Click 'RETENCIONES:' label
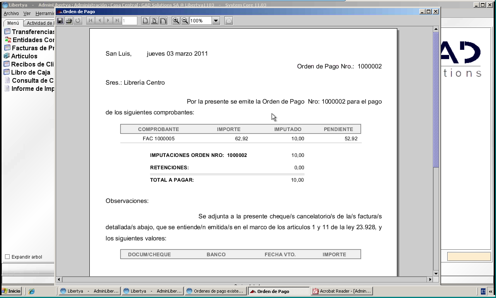The image size is (496, 298). pos(169,168)
